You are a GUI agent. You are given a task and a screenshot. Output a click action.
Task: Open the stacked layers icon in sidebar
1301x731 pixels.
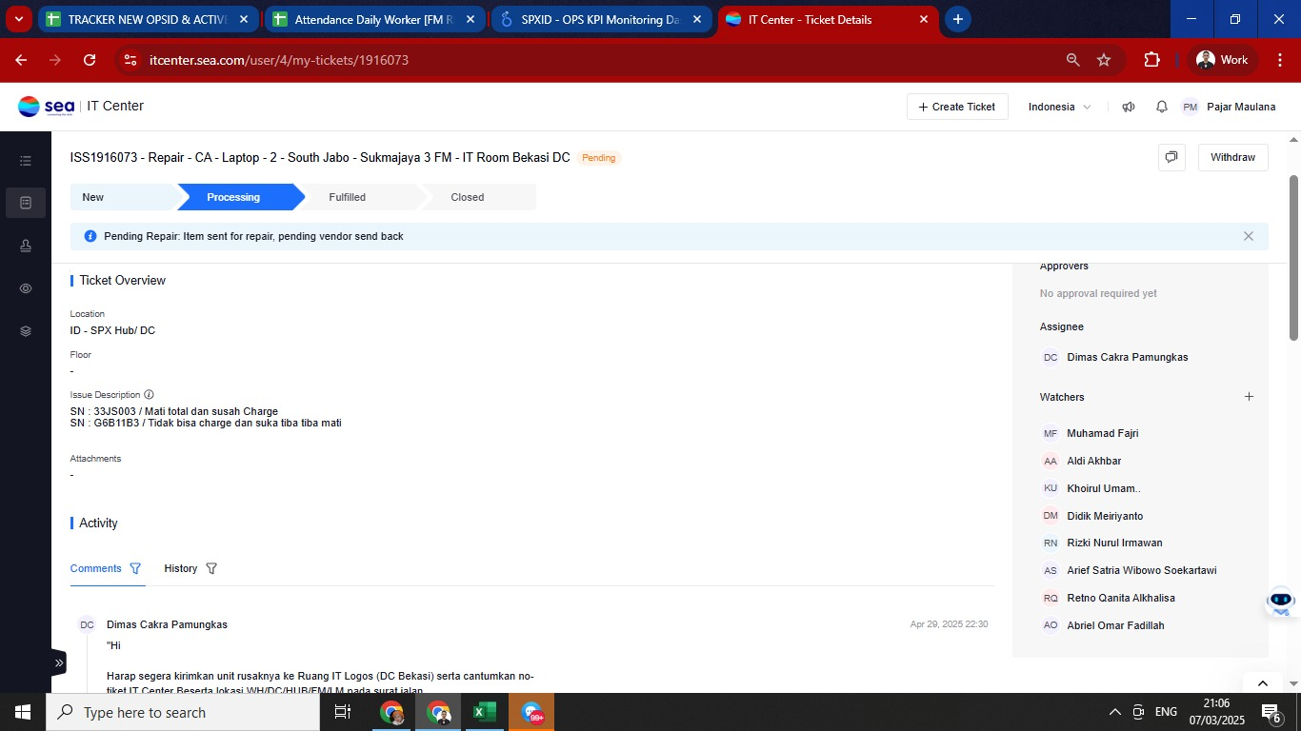coord(26,331)
